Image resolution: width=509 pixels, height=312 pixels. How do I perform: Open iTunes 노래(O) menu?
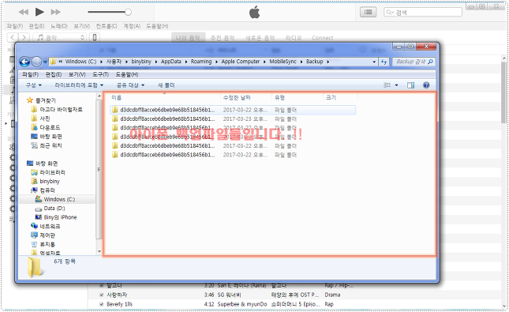59,26
